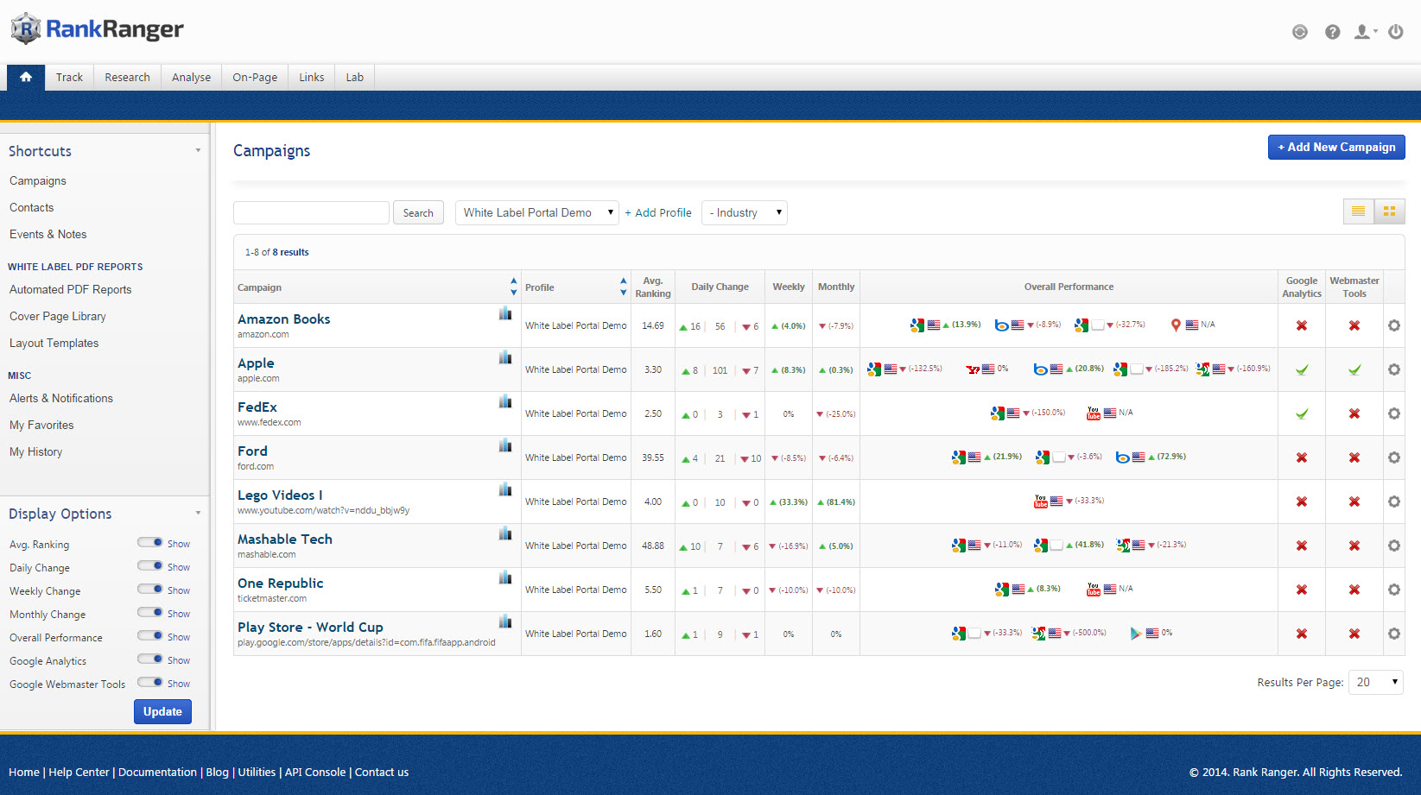1421x795 pixels.
Task: Click the settings gear for Ford campaign
Action: pyautogui.click(x=1393, y=457)
